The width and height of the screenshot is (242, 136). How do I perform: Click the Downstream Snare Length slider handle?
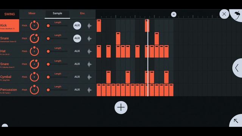click(x=48, y=39)
